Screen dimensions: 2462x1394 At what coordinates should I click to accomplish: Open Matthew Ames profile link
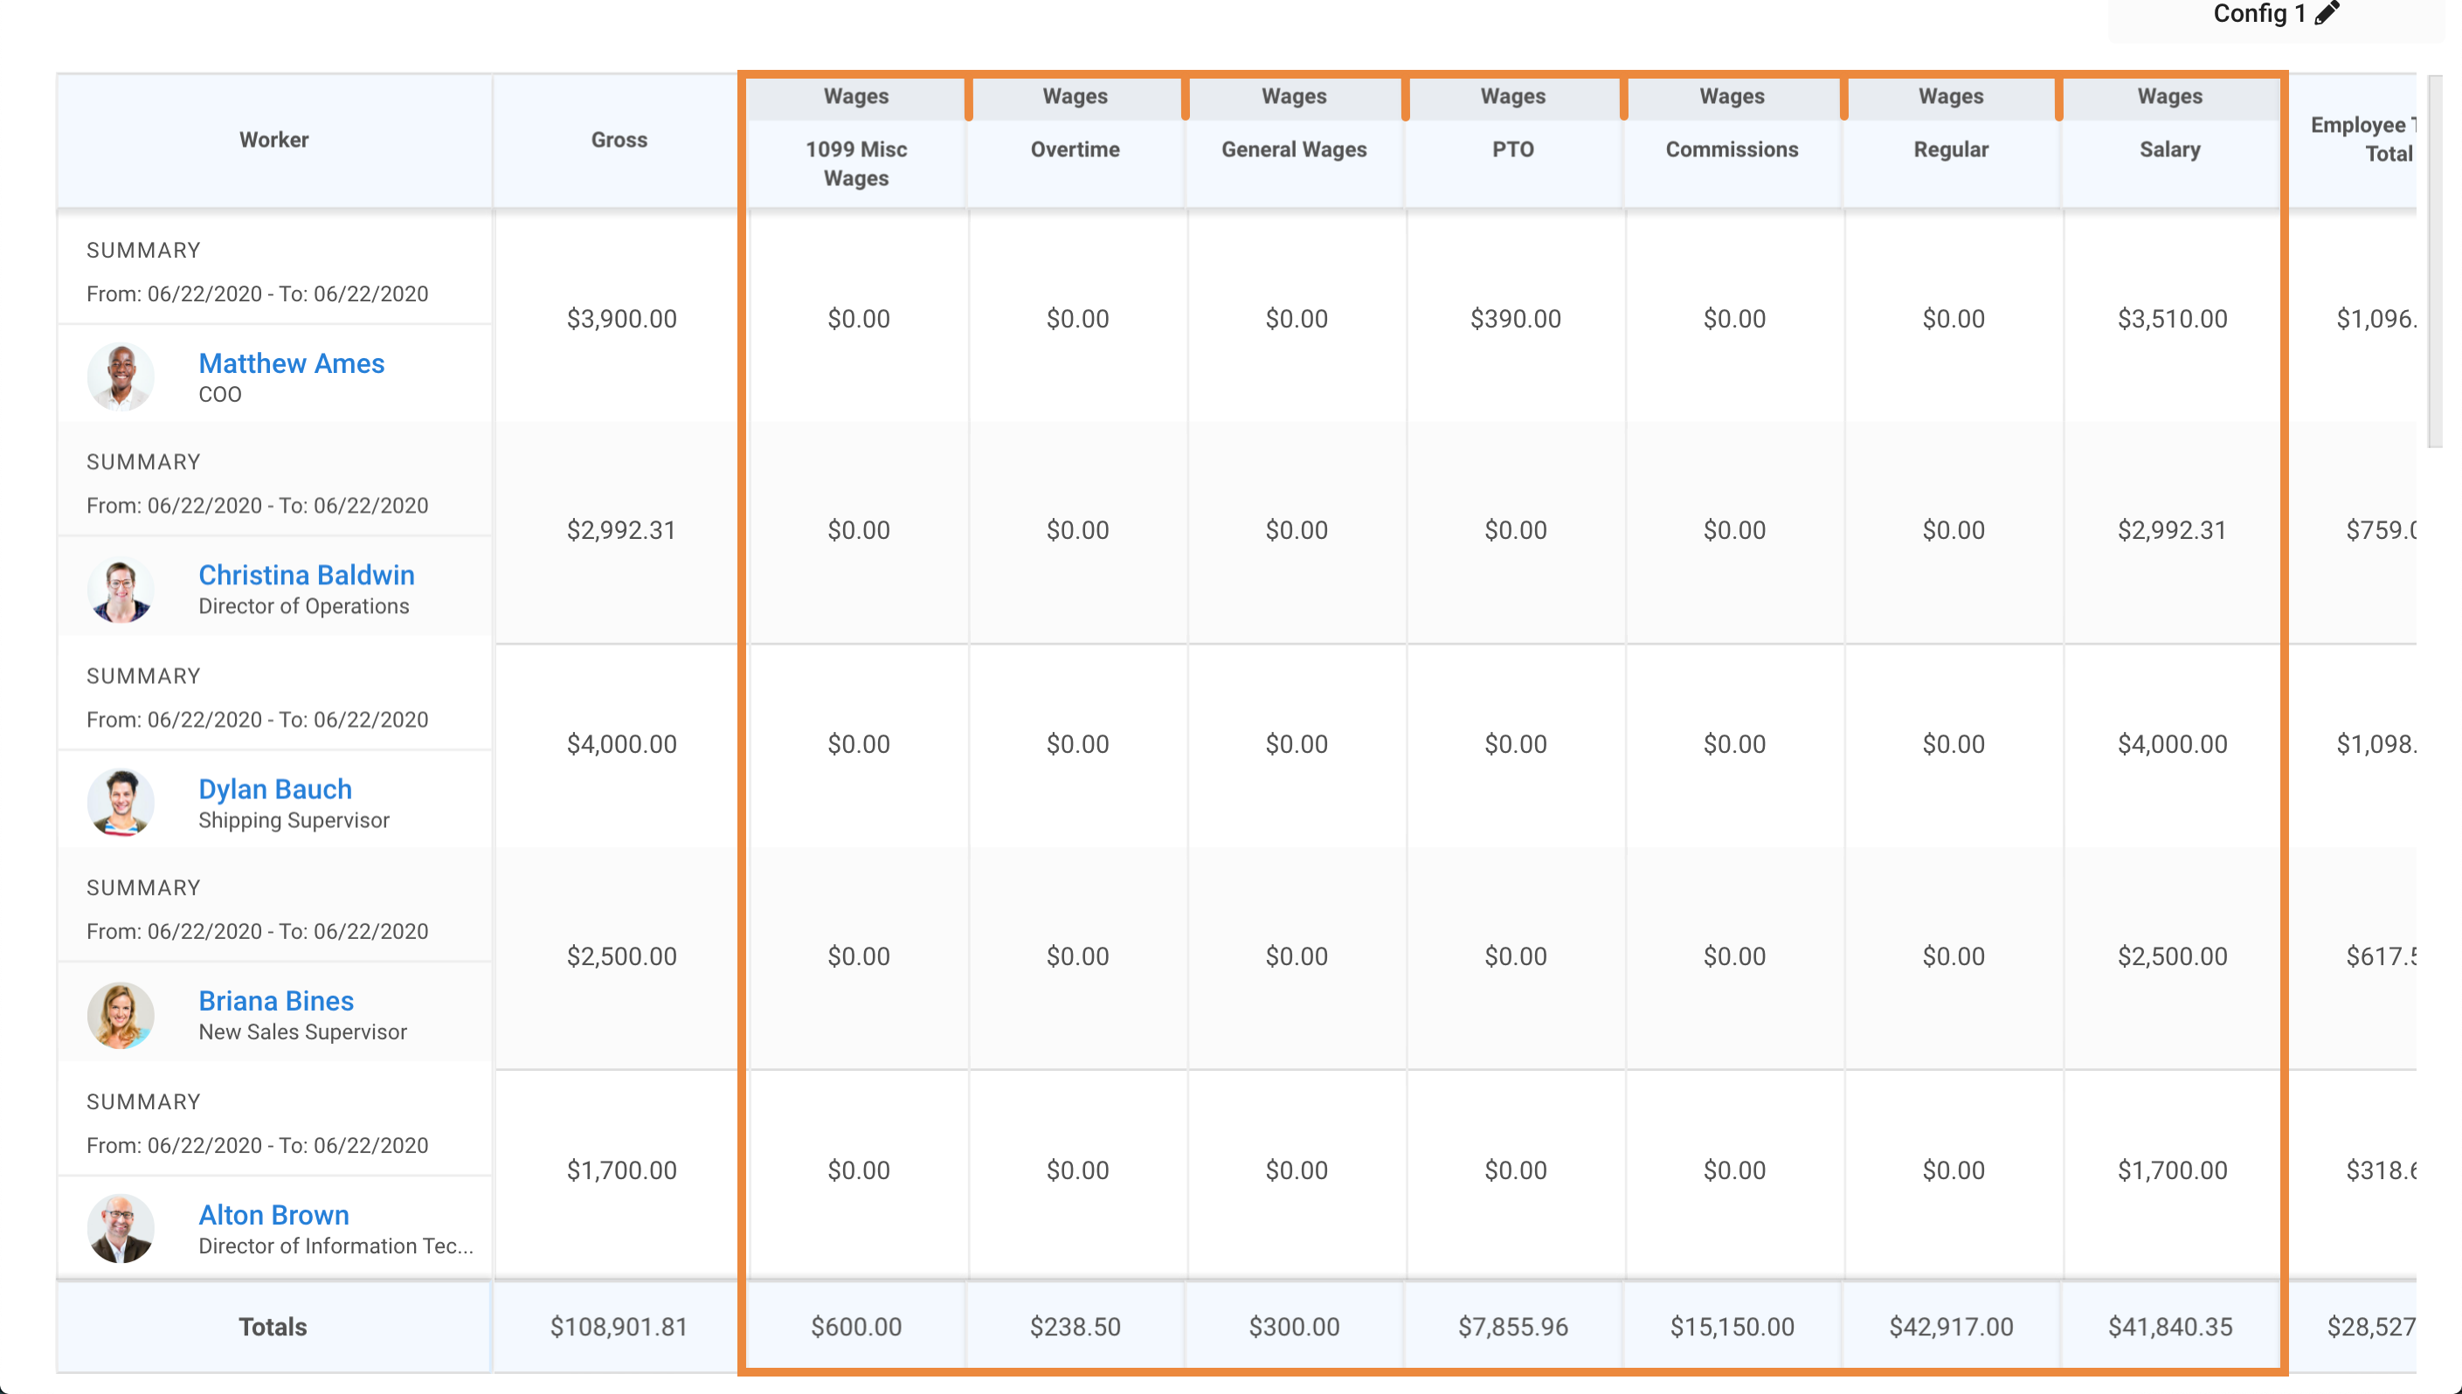[x=291, y=364]
